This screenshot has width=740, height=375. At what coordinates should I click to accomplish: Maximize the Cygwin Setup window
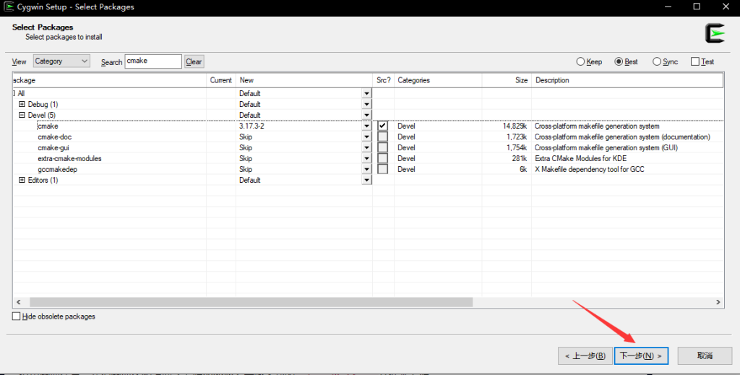coord(697,7)
